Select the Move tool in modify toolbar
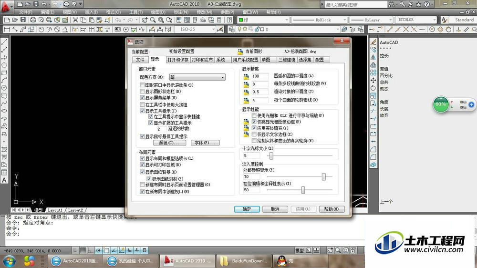Image resolution: width=477 pixels, height=268 pixels. tap(373, 80)
